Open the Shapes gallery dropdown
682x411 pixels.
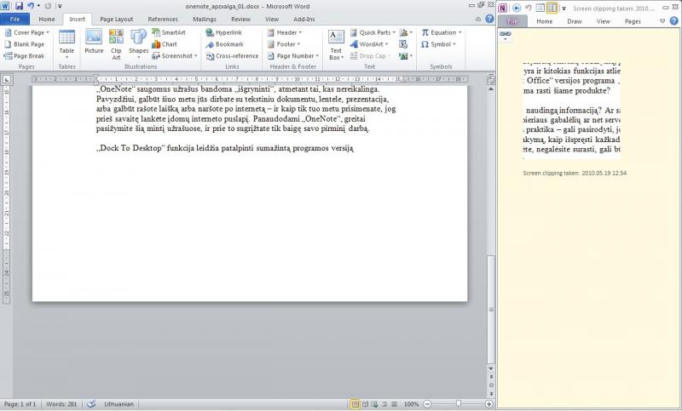pyautogui.click(x=138, y=44)
